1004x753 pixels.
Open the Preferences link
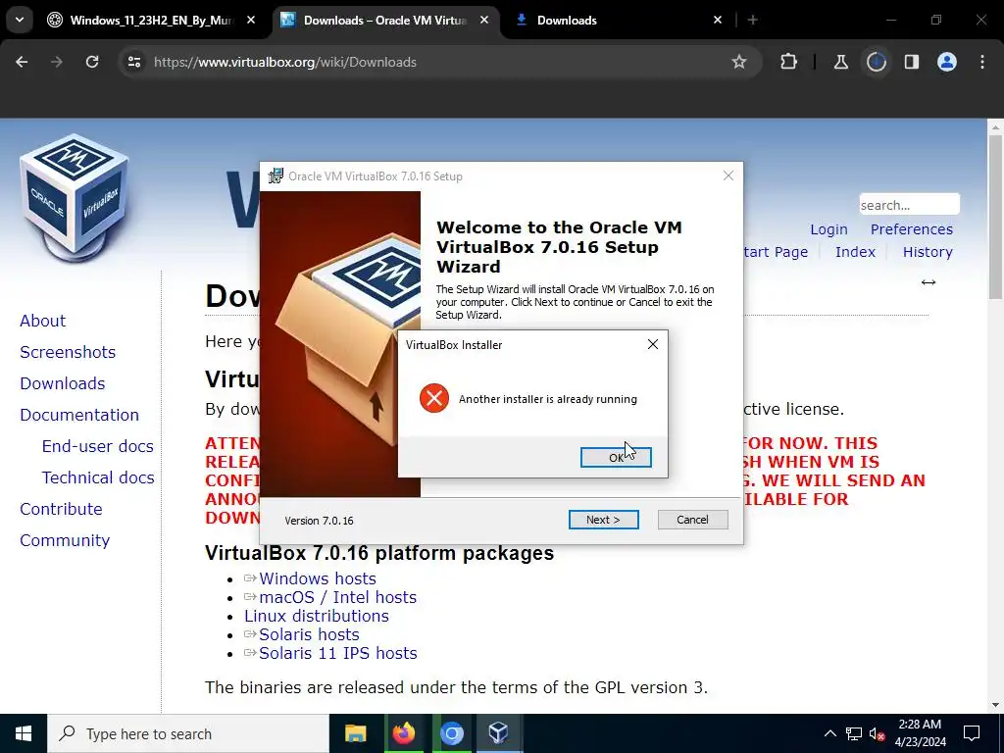coord(911,229)
